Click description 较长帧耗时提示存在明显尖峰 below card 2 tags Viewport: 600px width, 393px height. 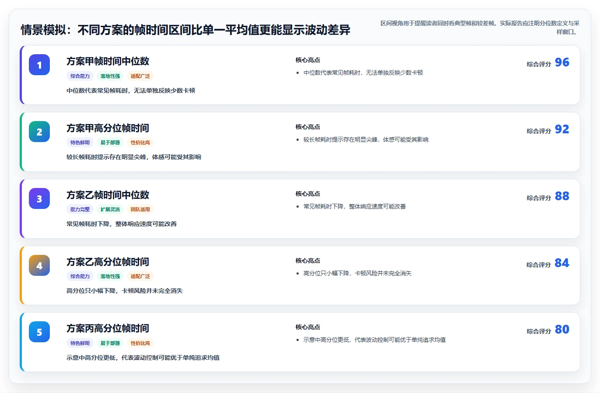134,157
